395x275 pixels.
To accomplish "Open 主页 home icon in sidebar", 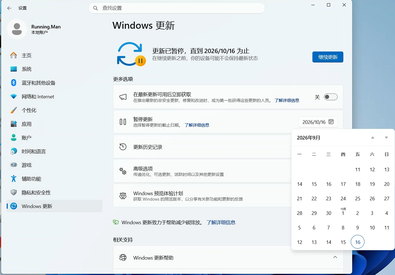I will click(x=13, y=55).
